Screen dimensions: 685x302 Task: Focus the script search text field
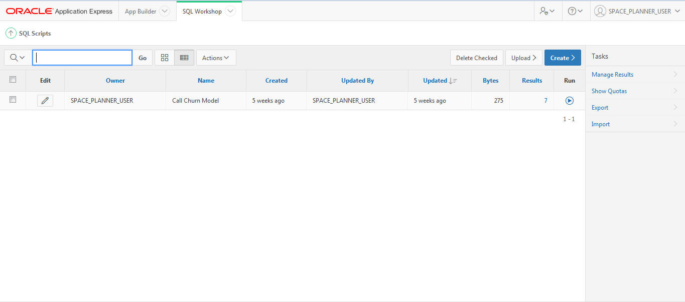82,58
